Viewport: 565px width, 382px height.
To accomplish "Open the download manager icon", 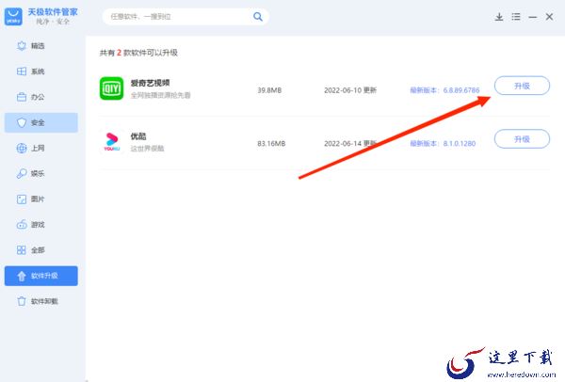I will [499, 17].
